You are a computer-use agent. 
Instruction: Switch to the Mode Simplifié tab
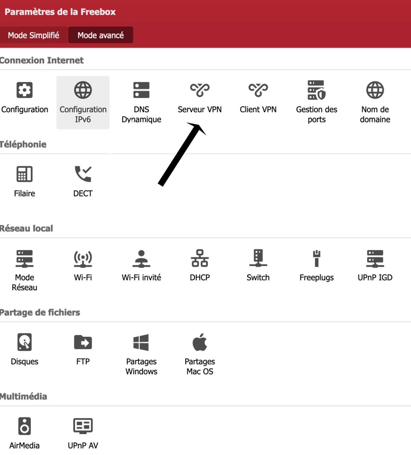[34, 35]
